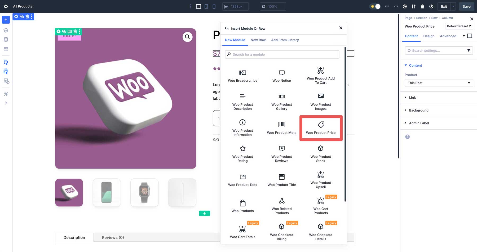Click the wrench utilities icon in the sidebar
The image size is (477, 252).
(6, 94)
